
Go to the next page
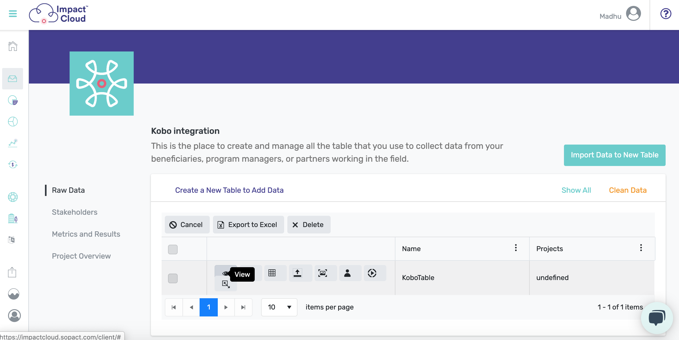pyautogui.click(x=226, y=307)
